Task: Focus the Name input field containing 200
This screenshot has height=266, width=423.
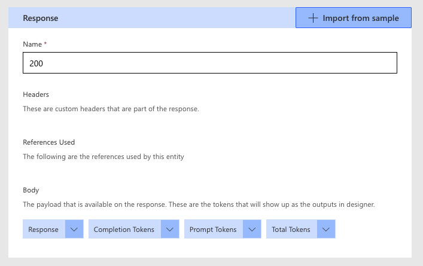Action: tap(210, 63)
